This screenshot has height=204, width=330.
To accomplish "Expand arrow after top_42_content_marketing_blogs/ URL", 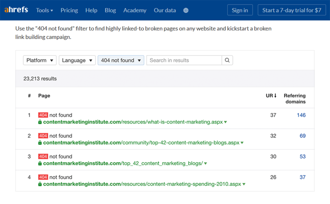I will 205,164.
